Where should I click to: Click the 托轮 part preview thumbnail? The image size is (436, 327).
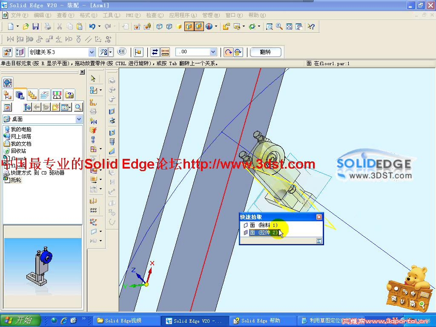[43, 267]
